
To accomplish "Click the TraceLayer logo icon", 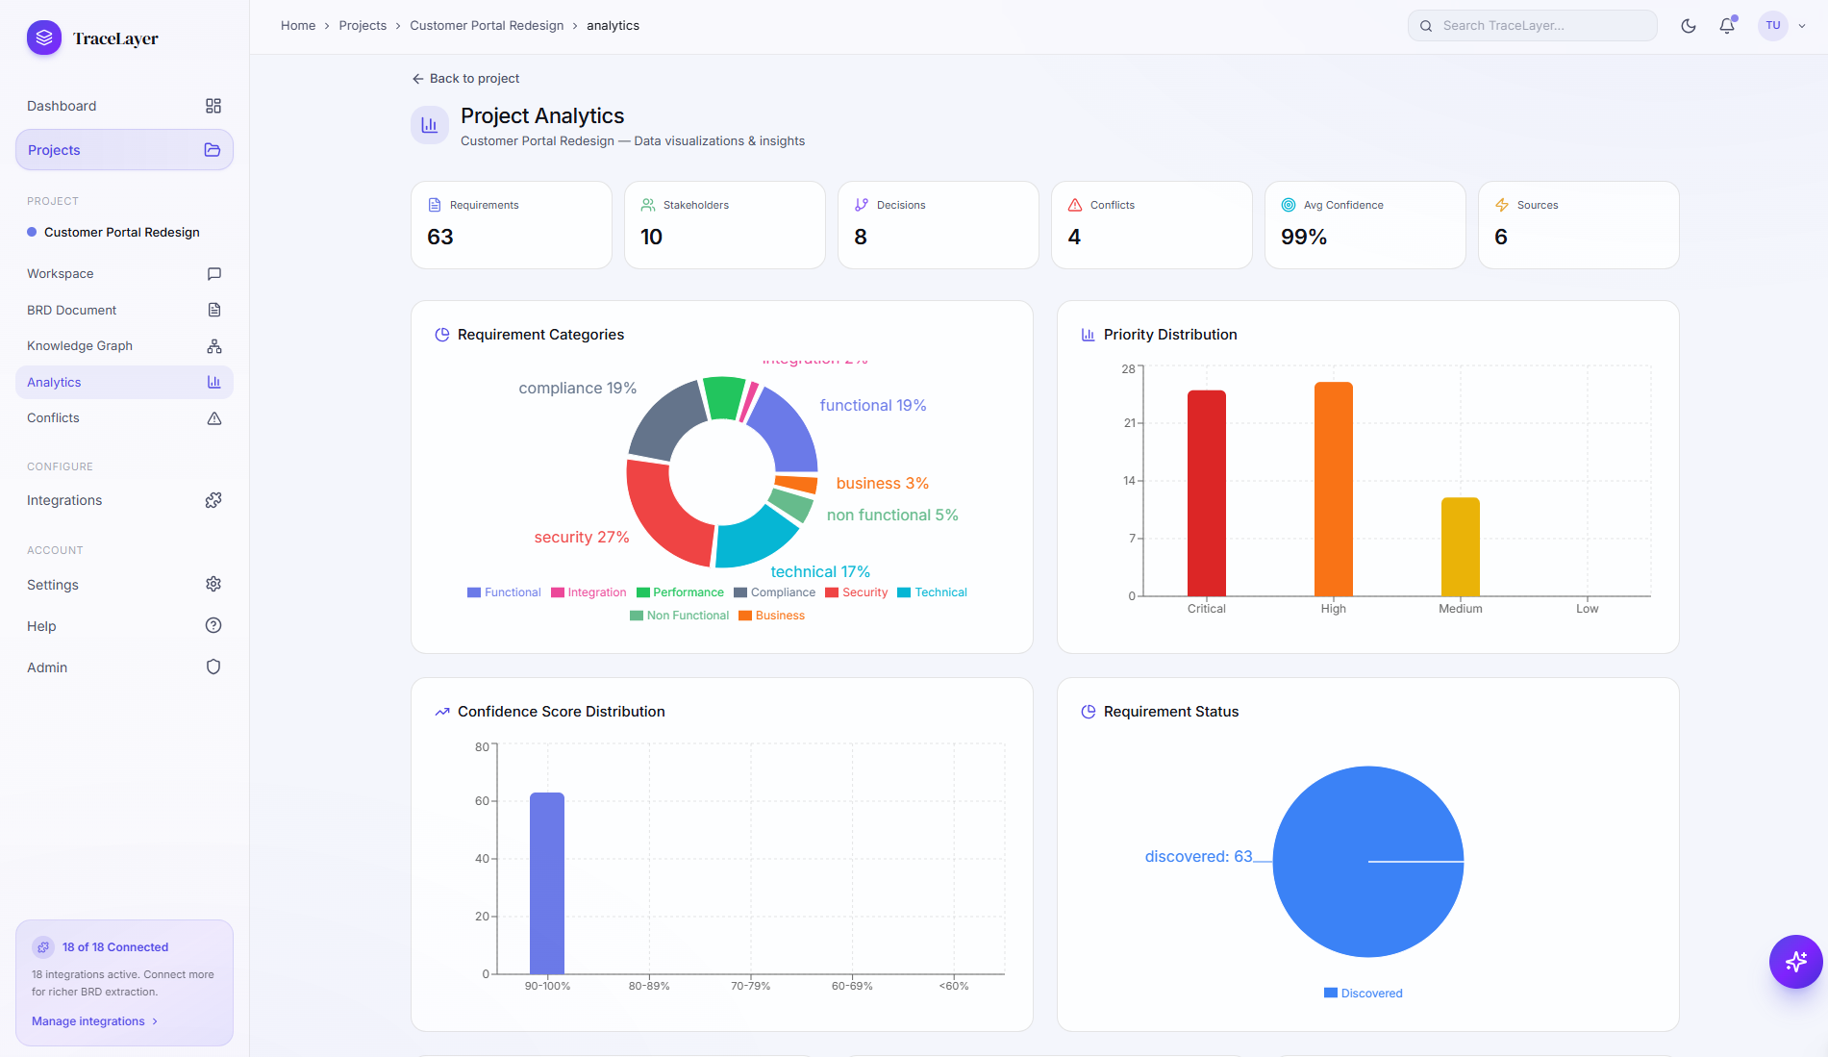I will click(x=43, y=38).
